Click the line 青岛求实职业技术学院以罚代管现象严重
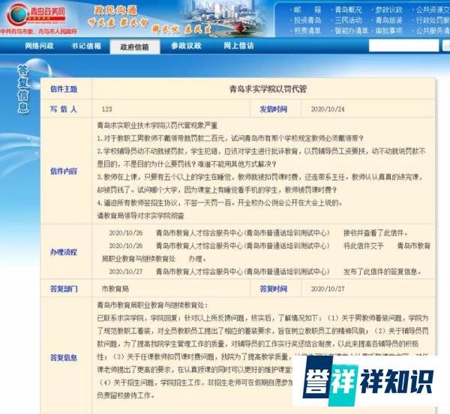The width and height of the screenshot is (450, 414). pos(157,126)
